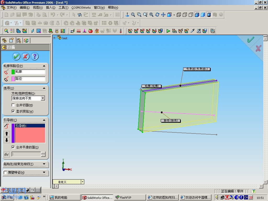Open 欢迎访问中国模 taskbar window
Image resolution: width=268 pixels, height=201 pixels.
pos(196,197)
